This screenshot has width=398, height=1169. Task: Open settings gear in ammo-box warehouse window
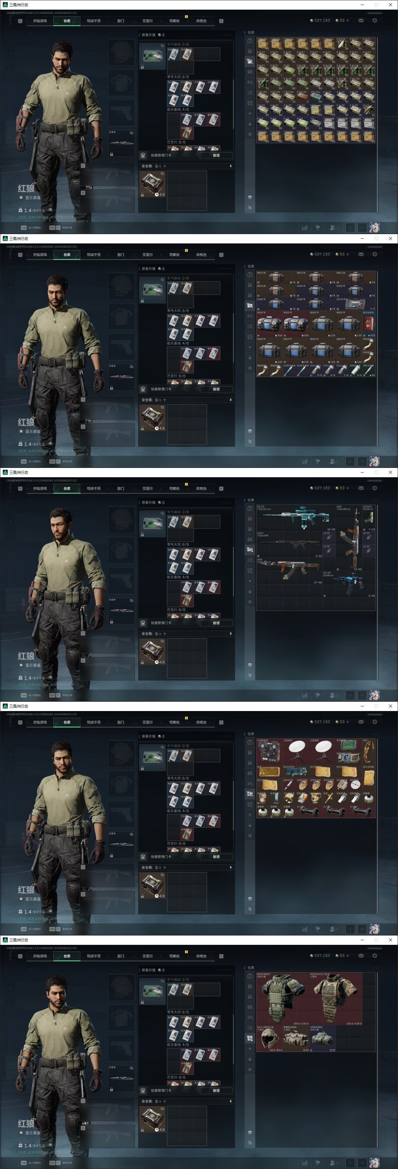pos(374,20)
